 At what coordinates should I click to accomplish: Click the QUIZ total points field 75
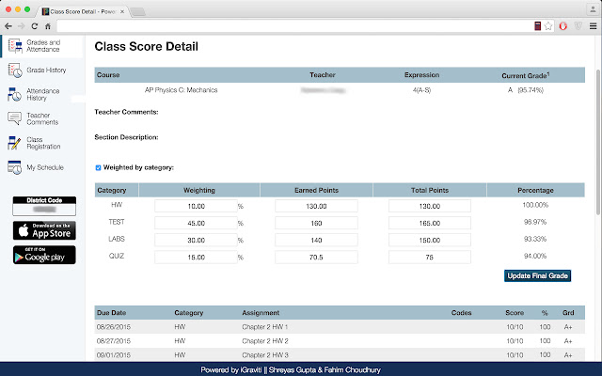pos(430,257)
